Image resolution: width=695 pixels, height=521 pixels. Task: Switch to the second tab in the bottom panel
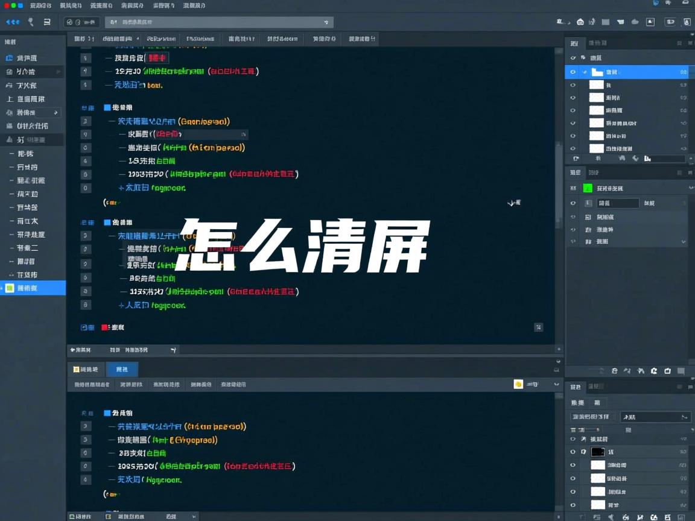122,369
